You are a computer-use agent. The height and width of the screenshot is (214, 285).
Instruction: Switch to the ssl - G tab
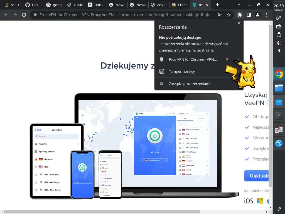[12, 5]
